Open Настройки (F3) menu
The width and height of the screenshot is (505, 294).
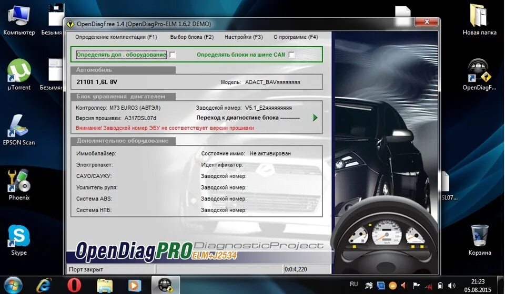pos(244,37)
